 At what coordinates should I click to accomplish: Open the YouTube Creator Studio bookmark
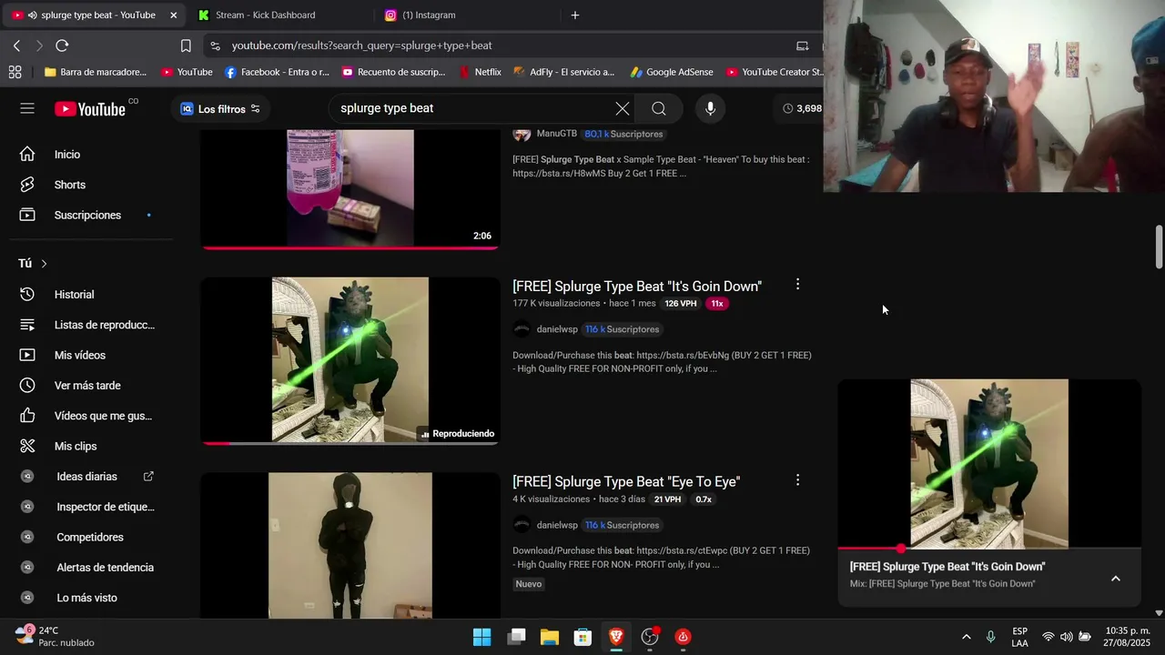pyautogui.click(x=775, y=72)
